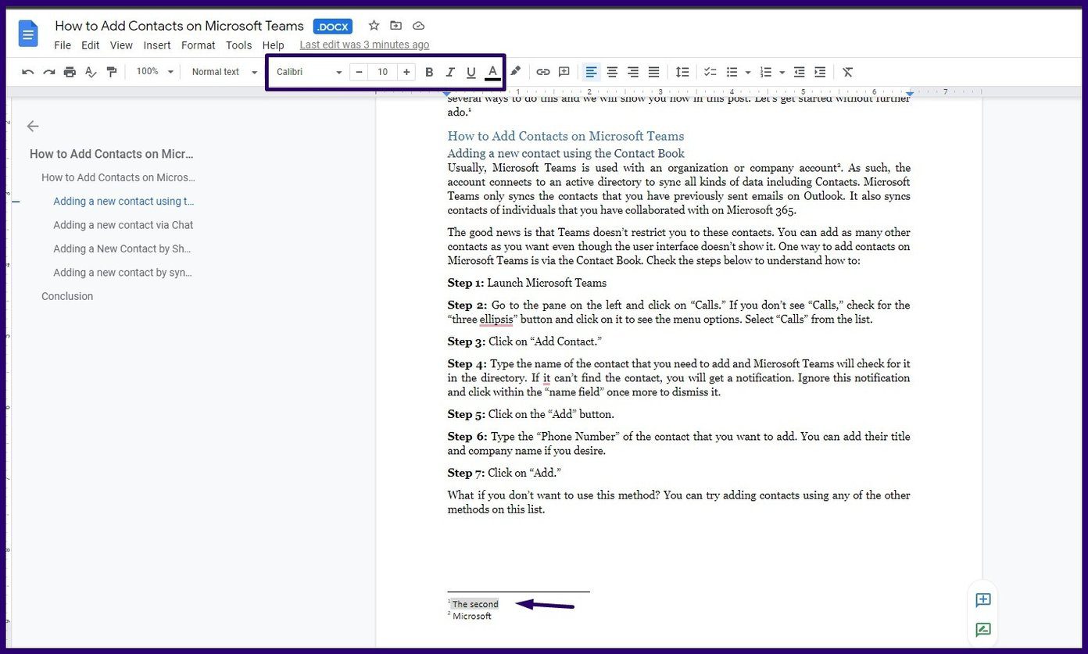Image resolution: width=1088 pixels, height=654 pixels.
Task: Click the Redo arrow icon
Action: pos(48,72)
